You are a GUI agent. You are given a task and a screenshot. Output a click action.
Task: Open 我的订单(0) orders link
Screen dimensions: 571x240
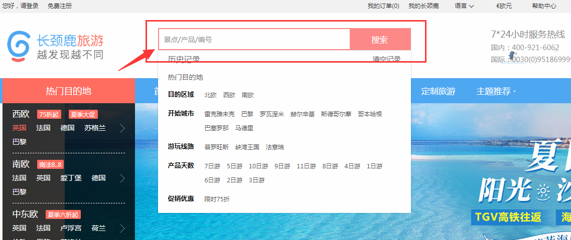[383, 6]
